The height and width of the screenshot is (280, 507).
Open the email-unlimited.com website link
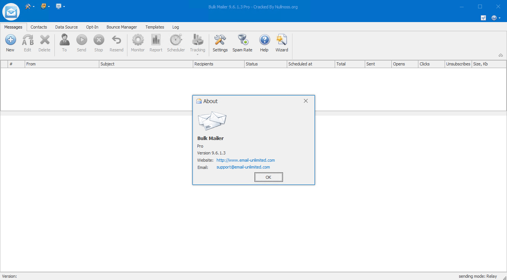246,160
